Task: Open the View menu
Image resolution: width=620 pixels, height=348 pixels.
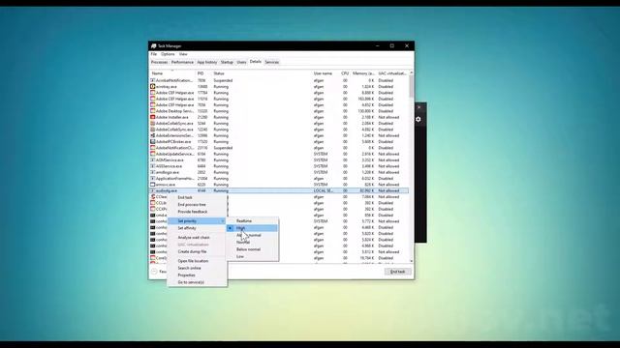Action: [x=183, y=54]
